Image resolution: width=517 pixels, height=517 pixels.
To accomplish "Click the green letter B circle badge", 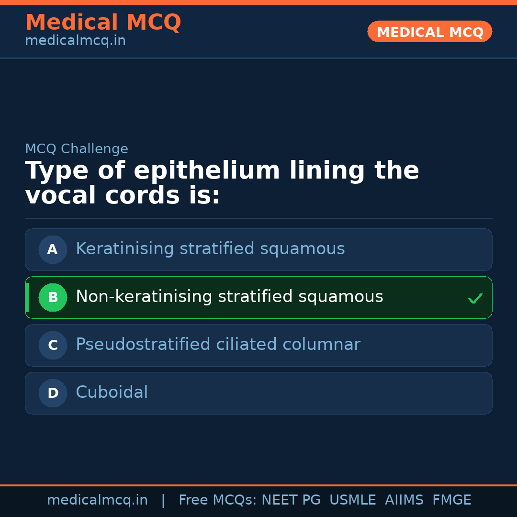I will tap(53, 297).
